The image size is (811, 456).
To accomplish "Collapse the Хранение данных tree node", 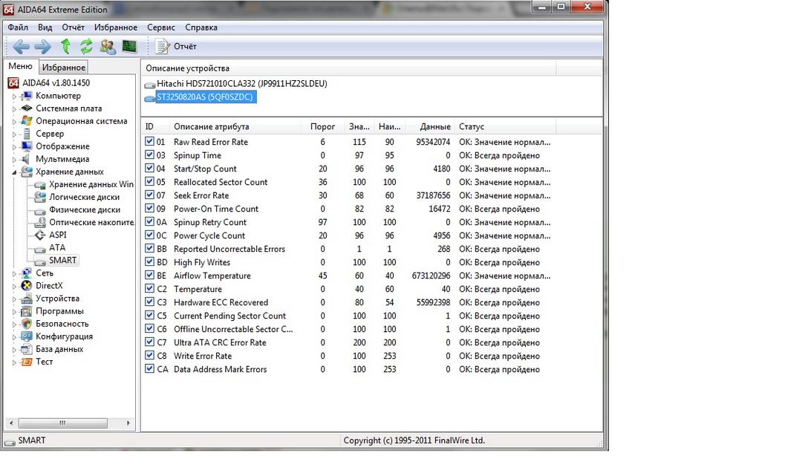I will [x=15, y=172].
